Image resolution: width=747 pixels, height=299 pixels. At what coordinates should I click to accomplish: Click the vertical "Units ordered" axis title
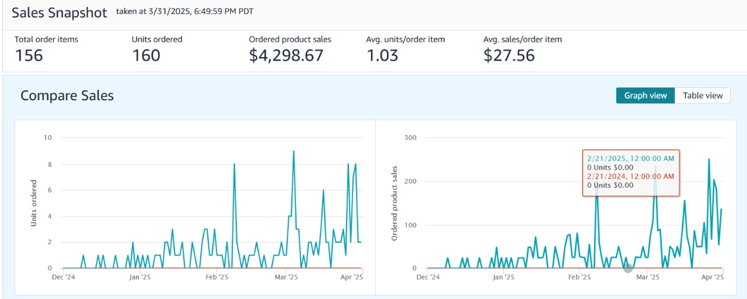[x=33, y=203]
